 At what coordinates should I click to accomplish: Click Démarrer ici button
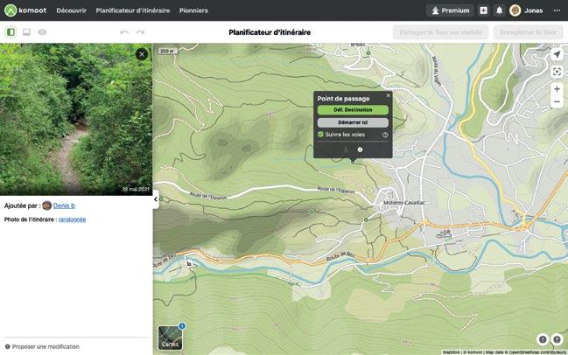(x=353, y=122)
